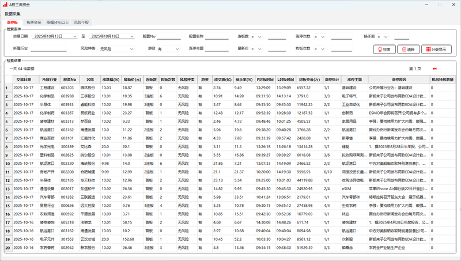The height and width of the screenshot is (261, 461).
Task: Select the row for 国林股份
Action: point(87,88)
